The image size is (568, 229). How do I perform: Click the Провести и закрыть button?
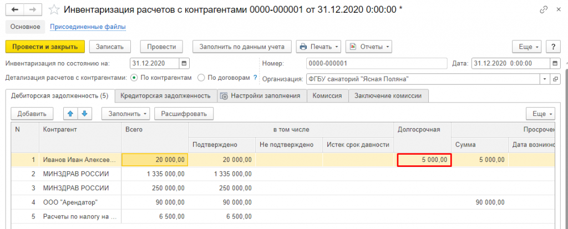tap(45, 47)
